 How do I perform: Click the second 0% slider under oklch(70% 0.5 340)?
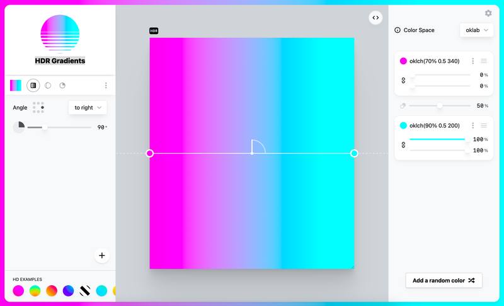440,86
